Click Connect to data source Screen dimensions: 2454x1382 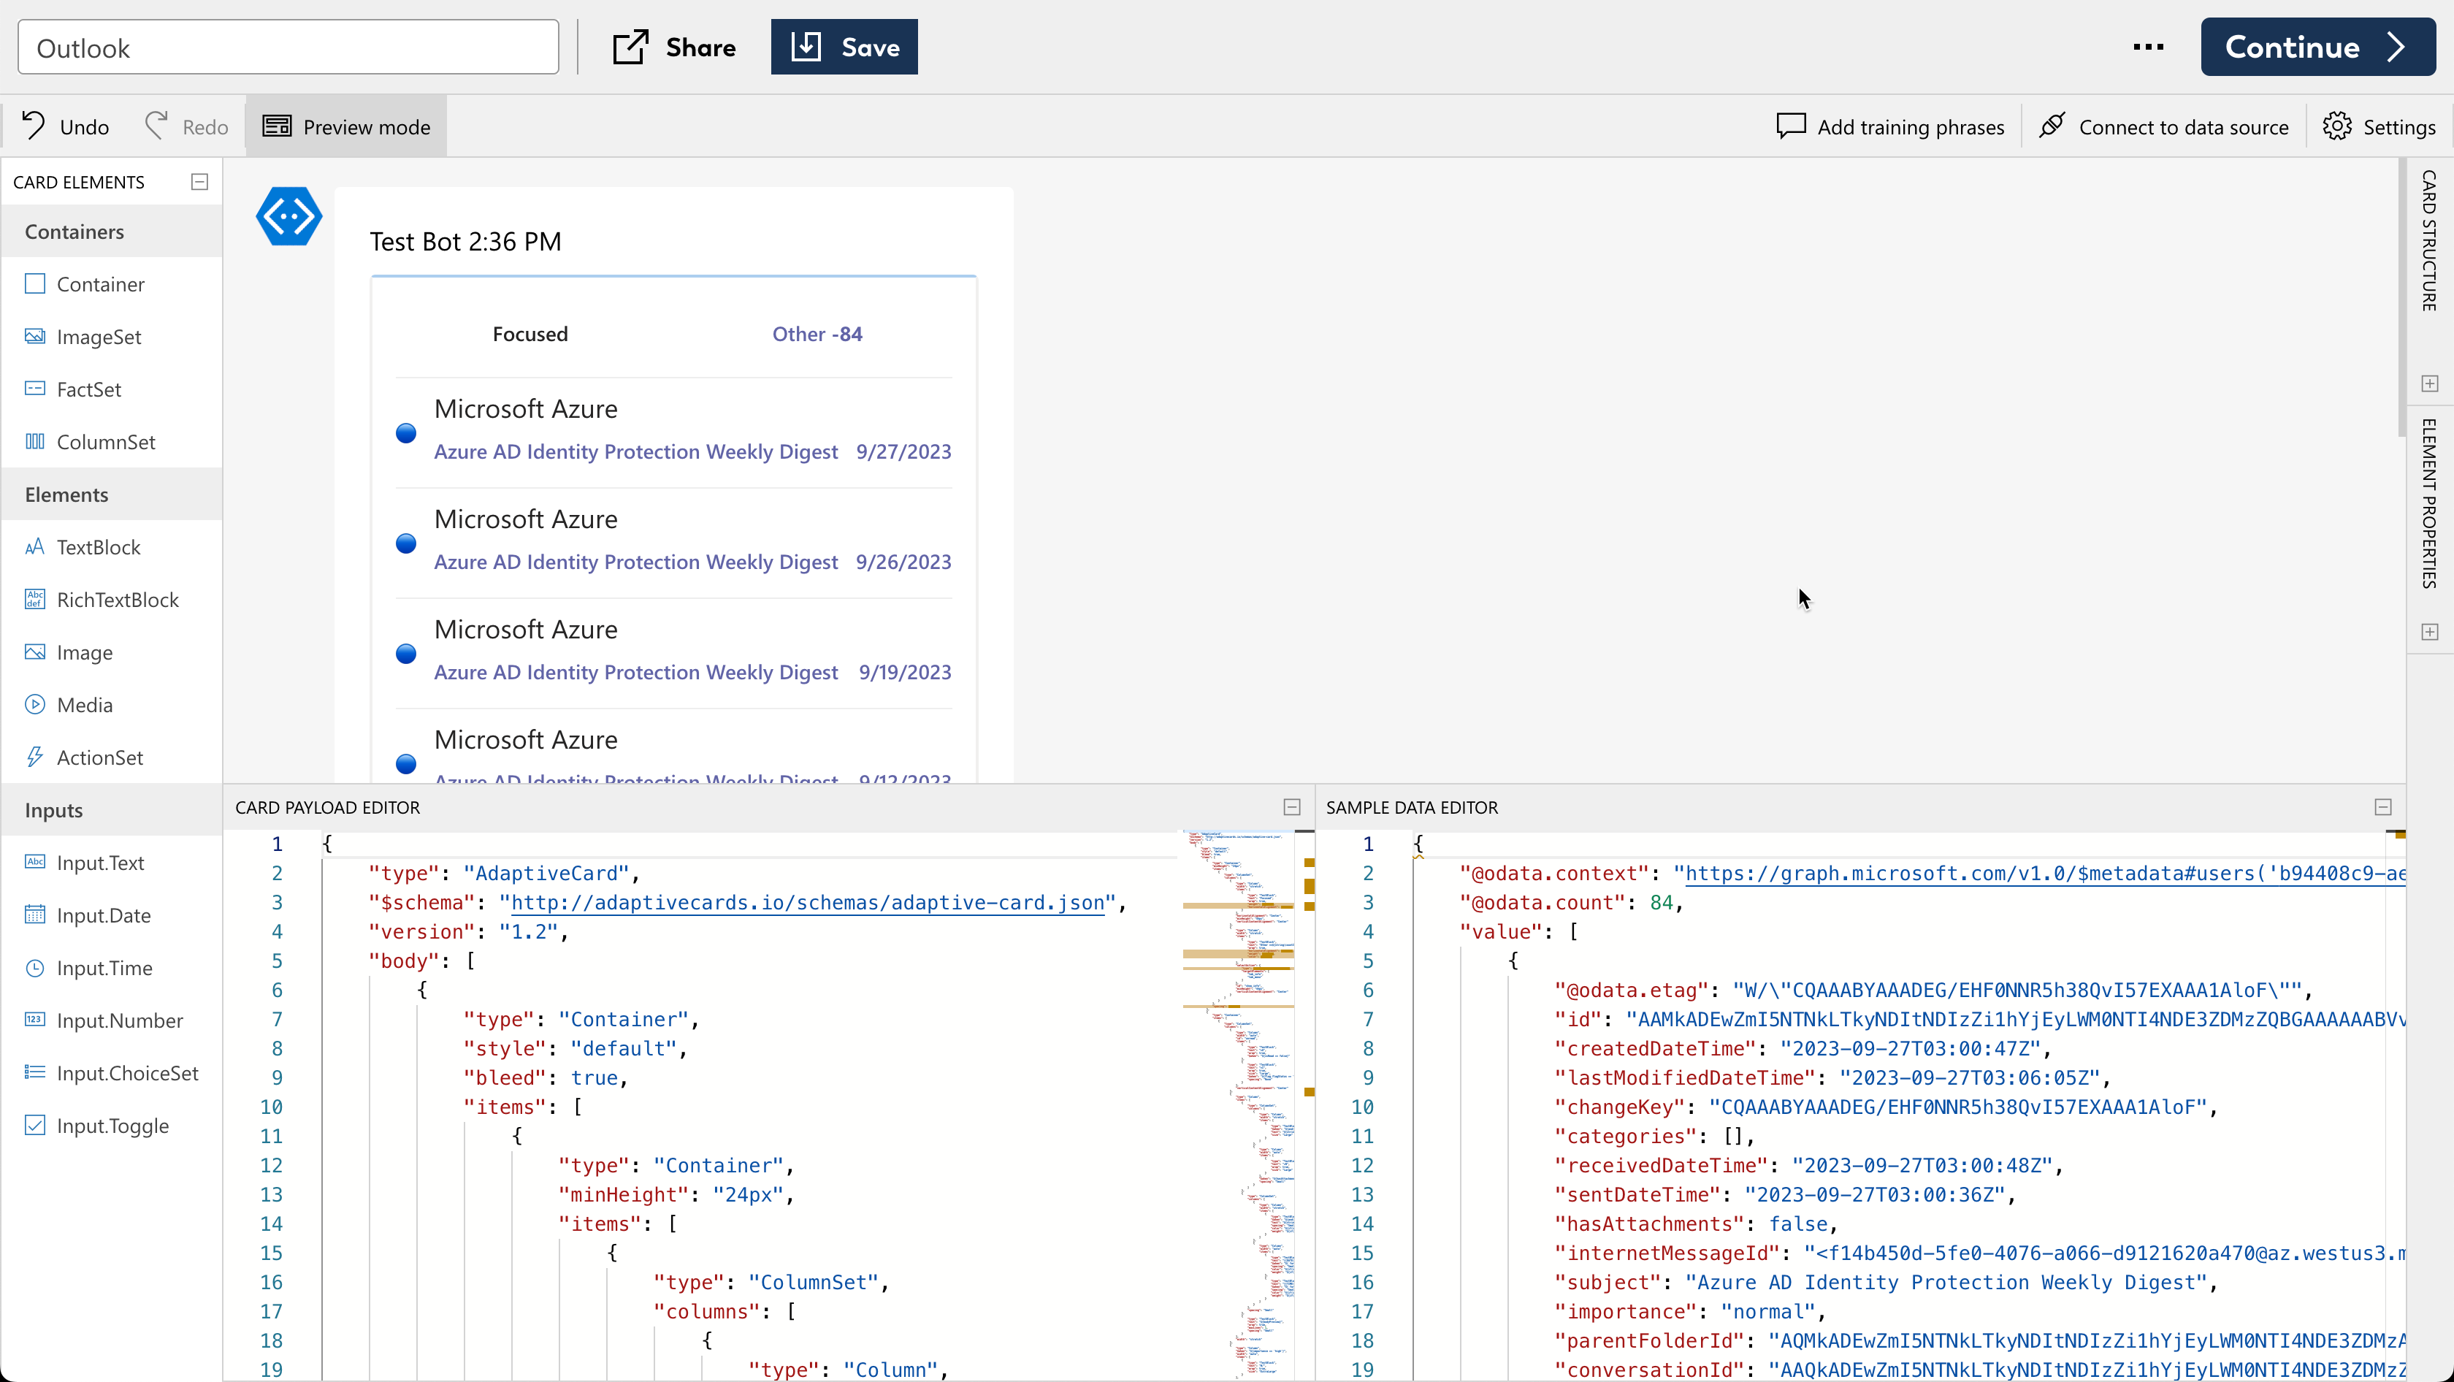(2163, 126)
